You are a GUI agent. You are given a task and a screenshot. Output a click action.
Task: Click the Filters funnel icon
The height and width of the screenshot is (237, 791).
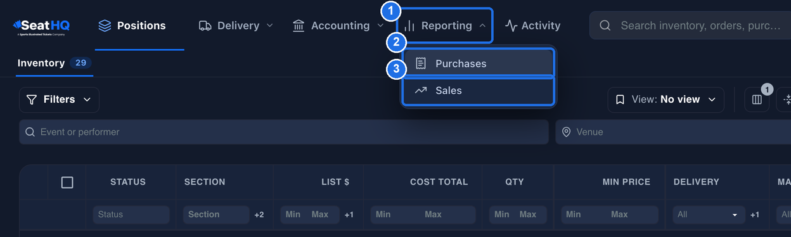point(32,100)
